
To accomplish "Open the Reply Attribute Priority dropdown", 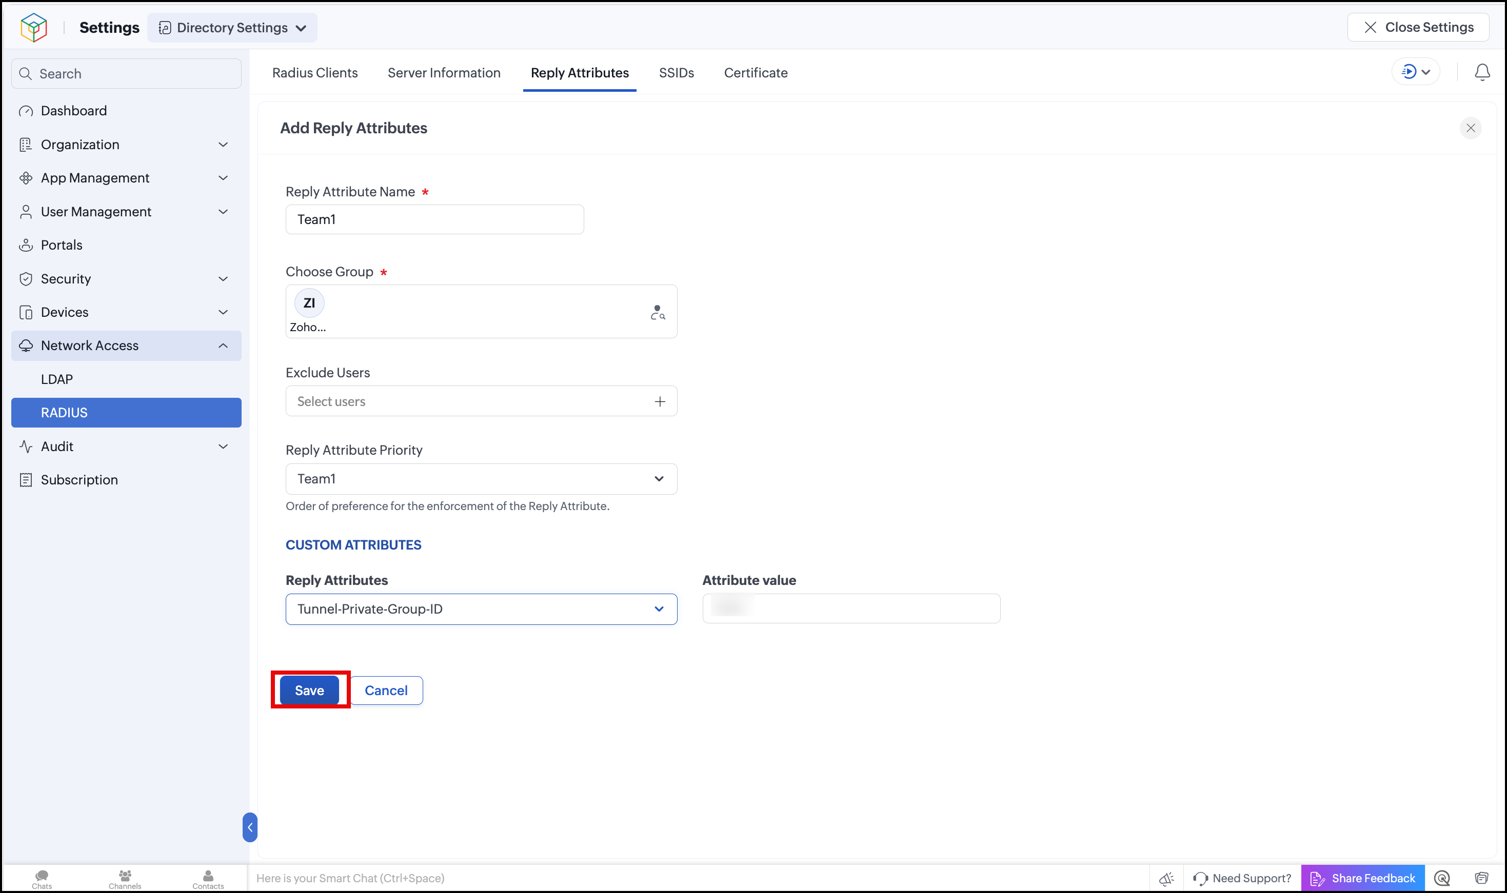I will (x=481, y=479).
